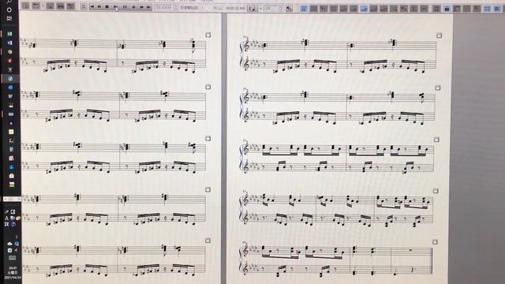Click the fast-forward transport button
The height and width of the screenshot is (284, 505).
[x=141, y=7]
